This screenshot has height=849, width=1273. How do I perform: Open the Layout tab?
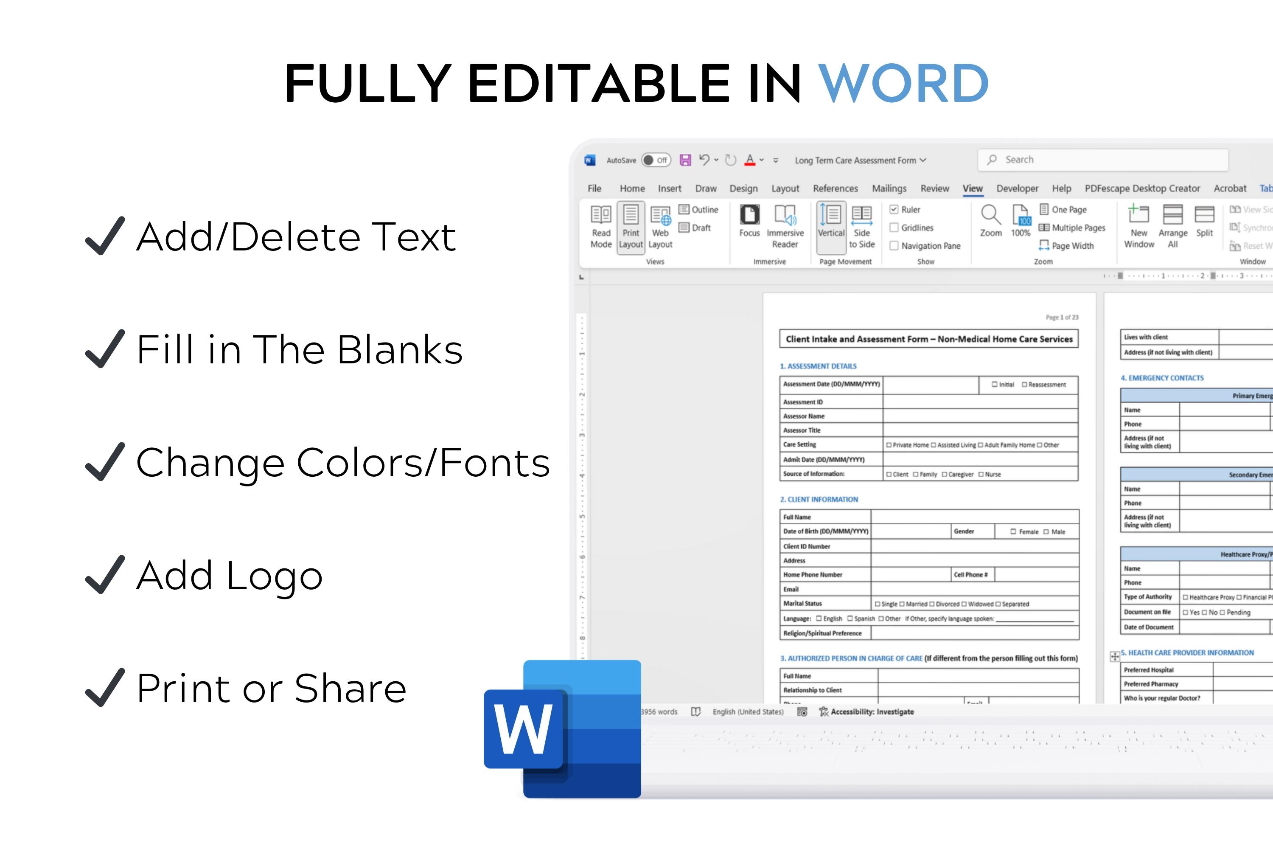[x=785, y=188]
